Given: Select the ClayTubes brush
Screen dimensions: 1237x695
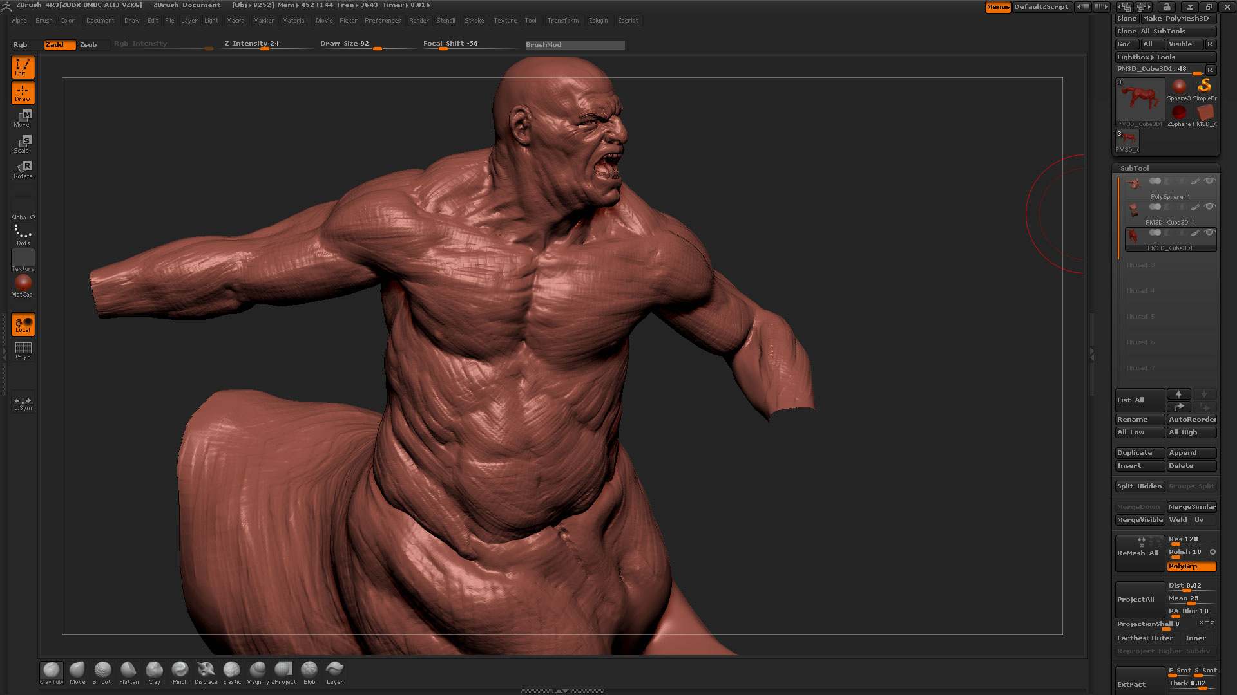Looking at the screenshot, I should tap(52, 672).
